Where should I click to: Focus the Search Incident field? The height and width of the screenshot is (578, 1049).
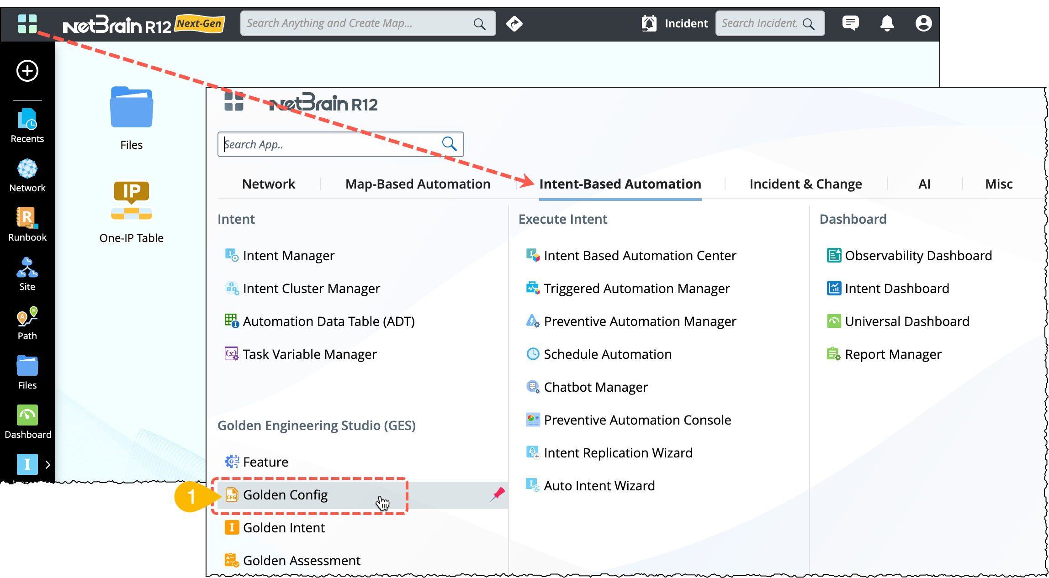click(759, 23)
